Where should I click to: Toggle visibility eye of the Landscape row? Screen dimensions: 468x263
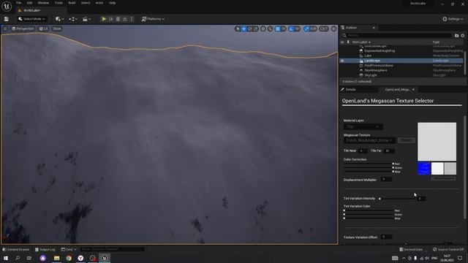point(342,61)
